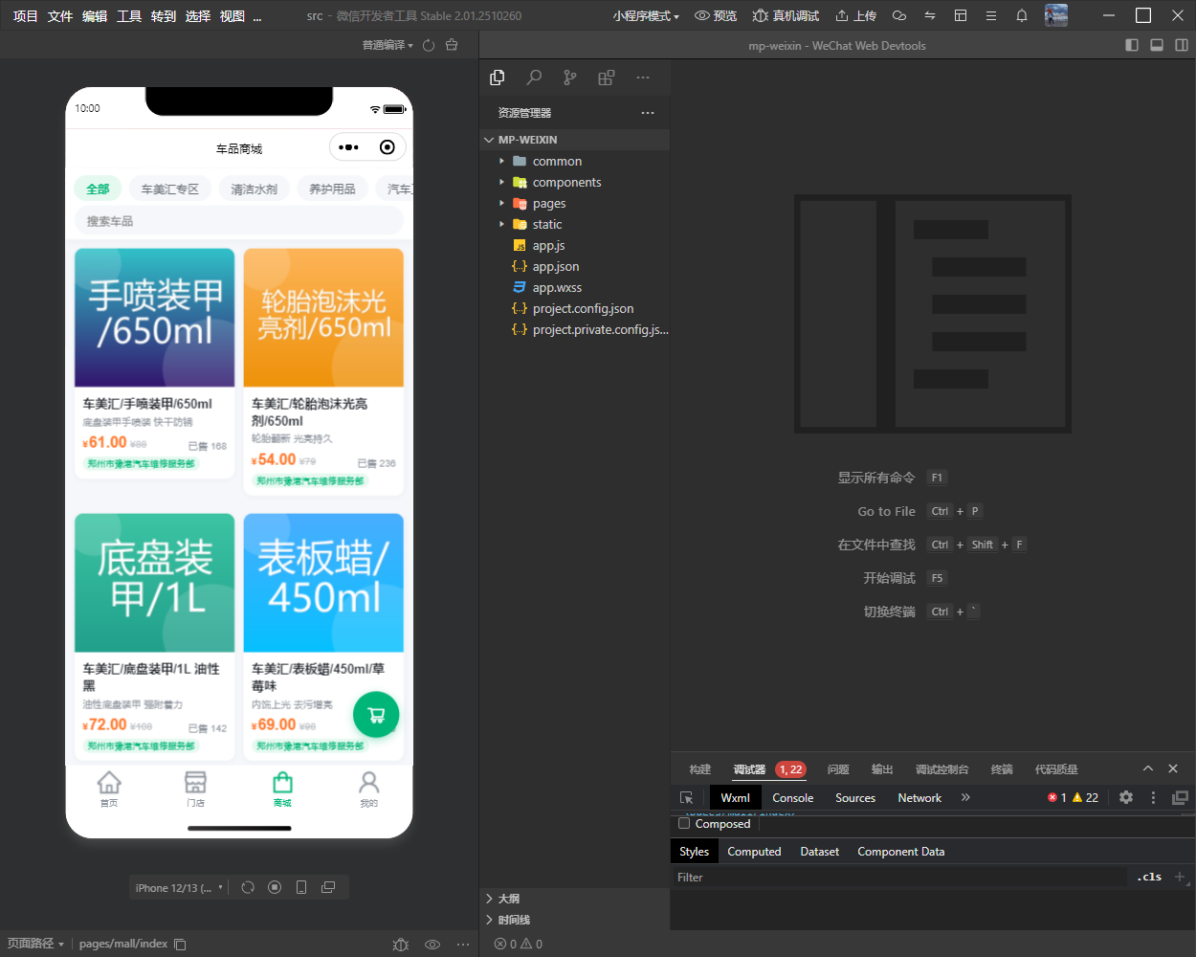
Task: Copy the page path pages/mall/index
Action: click(180, 944)
